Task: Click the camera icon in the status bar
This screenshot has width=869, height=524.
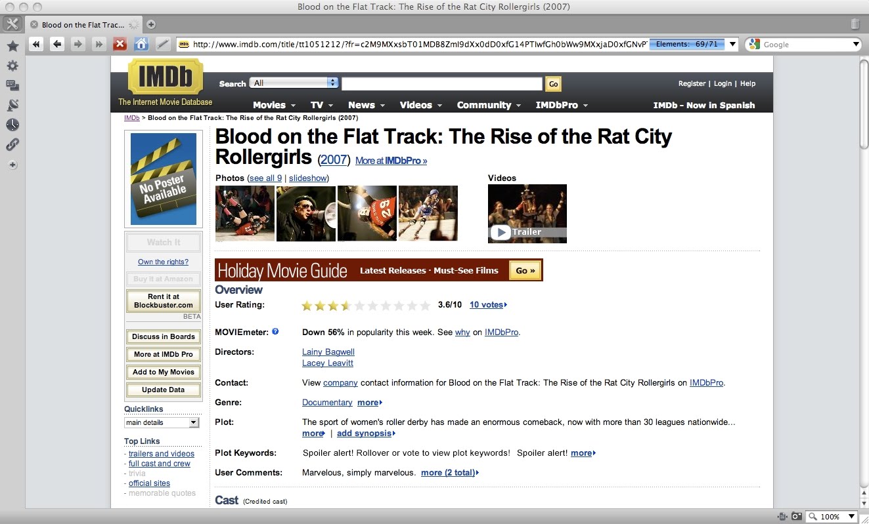Action: [796, 517]
